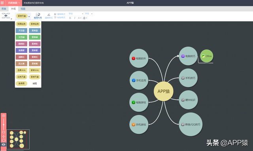Open the font family dropdown
This screenshot has width=253, height=151.
click(x=76, y=14)
